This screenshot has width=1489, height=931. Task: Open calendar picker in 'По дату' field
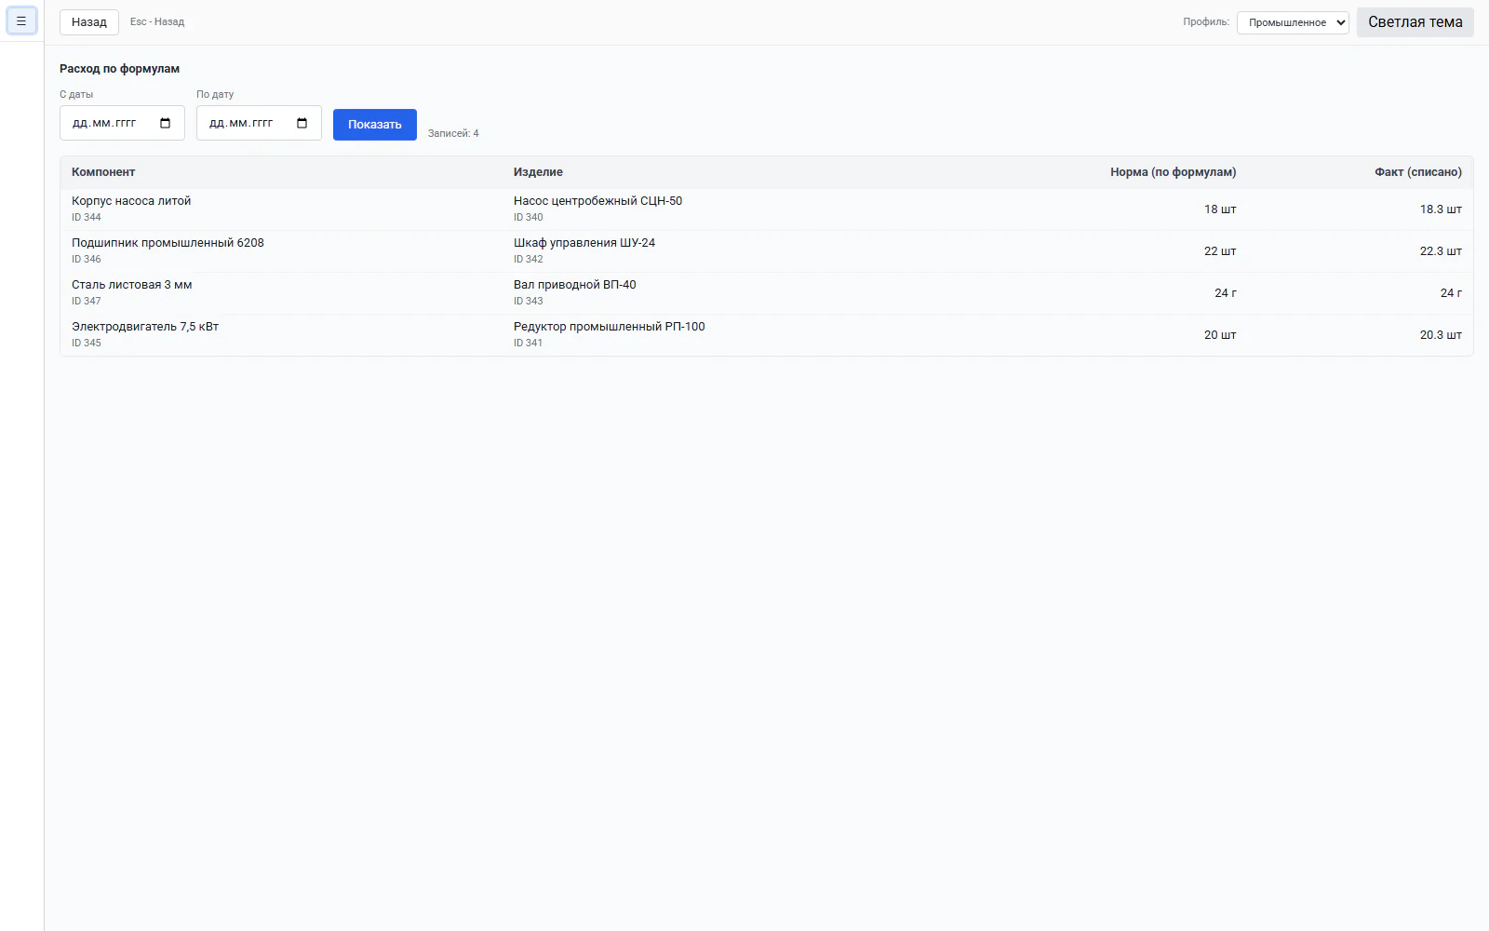click(x=302, y=123)
